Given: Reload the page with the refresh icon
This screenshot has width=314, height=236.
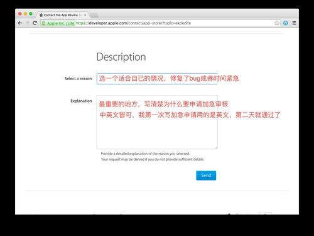Looking at the screenshot, I should [35, 23].
